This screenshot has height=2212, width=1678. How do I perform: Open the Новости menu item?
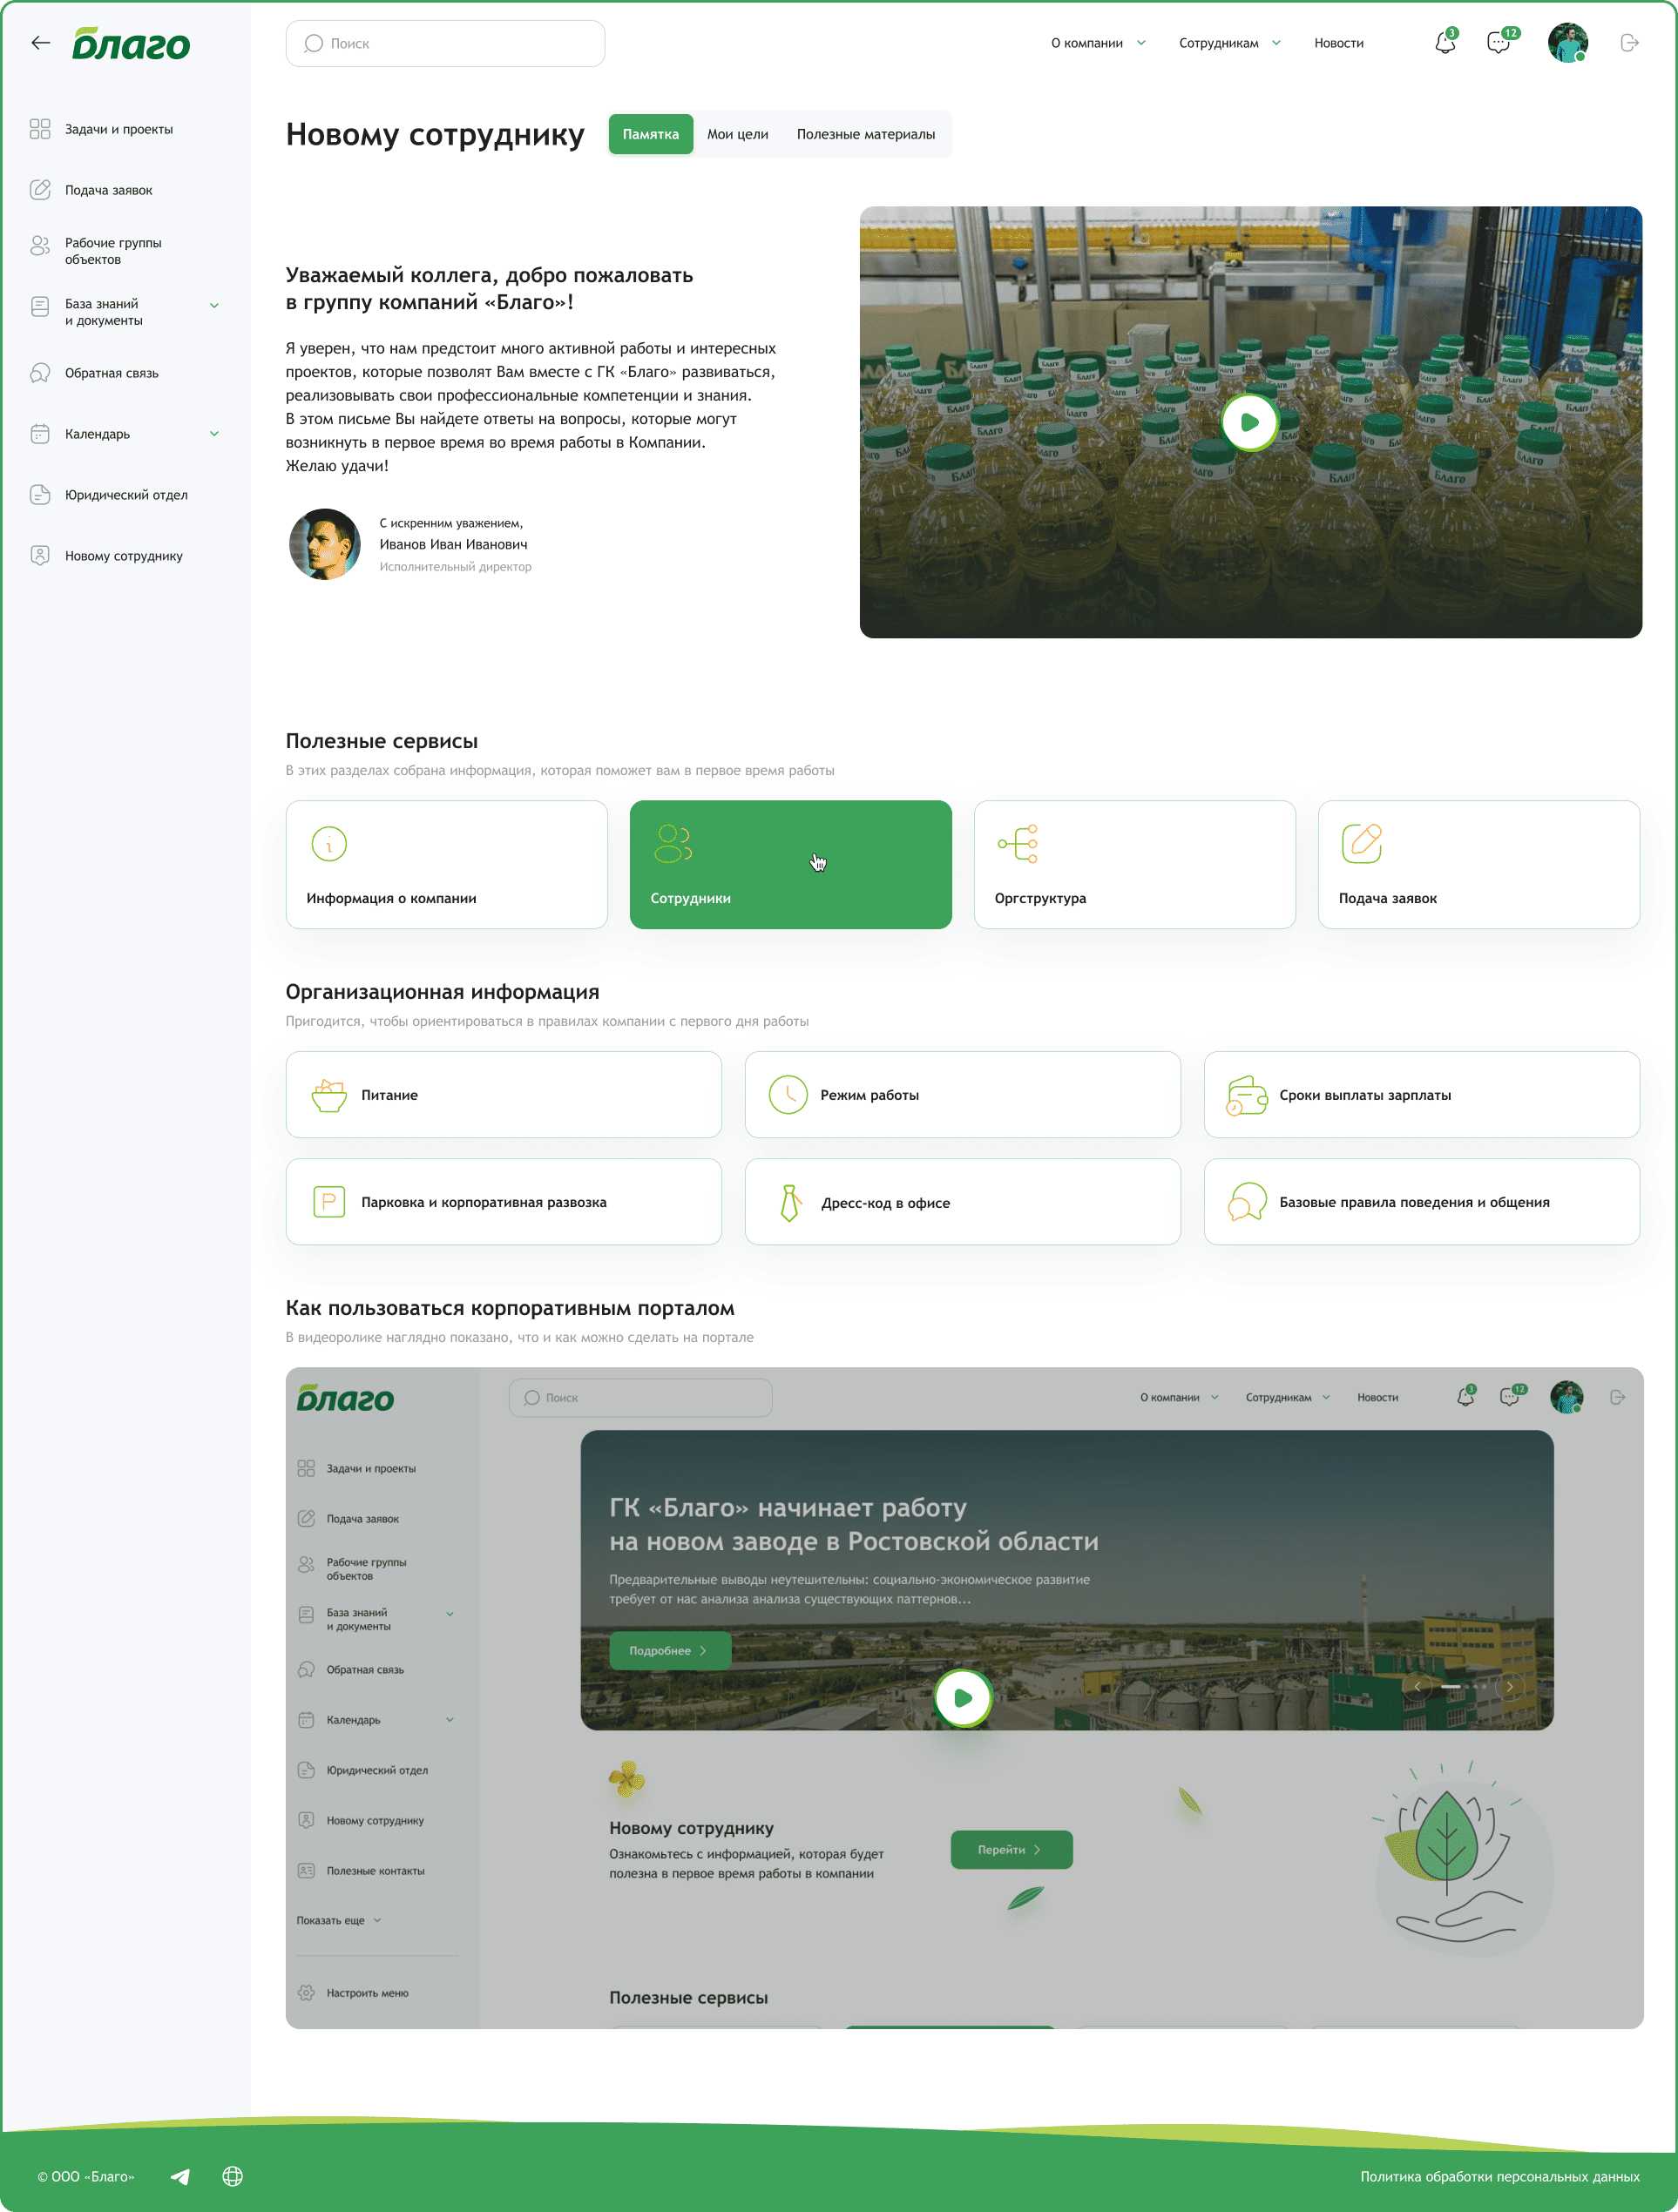click(1339, 43)
